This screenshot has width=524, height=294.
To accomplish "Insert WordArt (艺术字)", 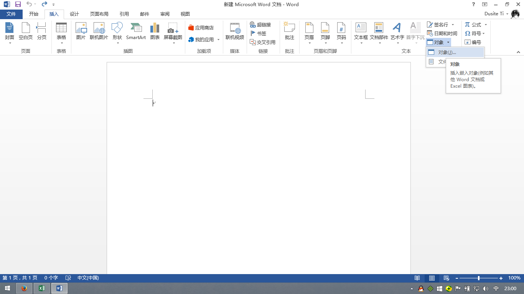I will [x=397, y=33].
